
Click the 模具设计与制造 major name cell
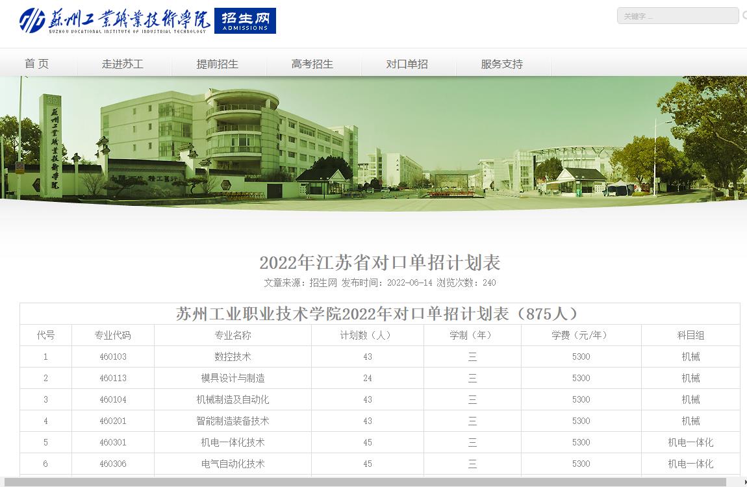pos(233,378)
